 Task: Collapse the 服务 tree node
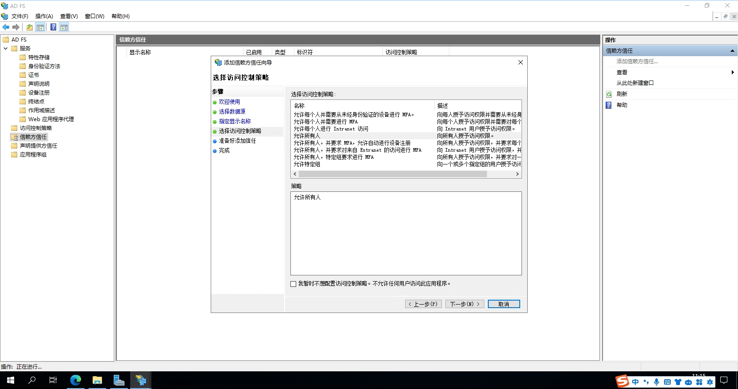pyautogui.click(x=6, y=49)
